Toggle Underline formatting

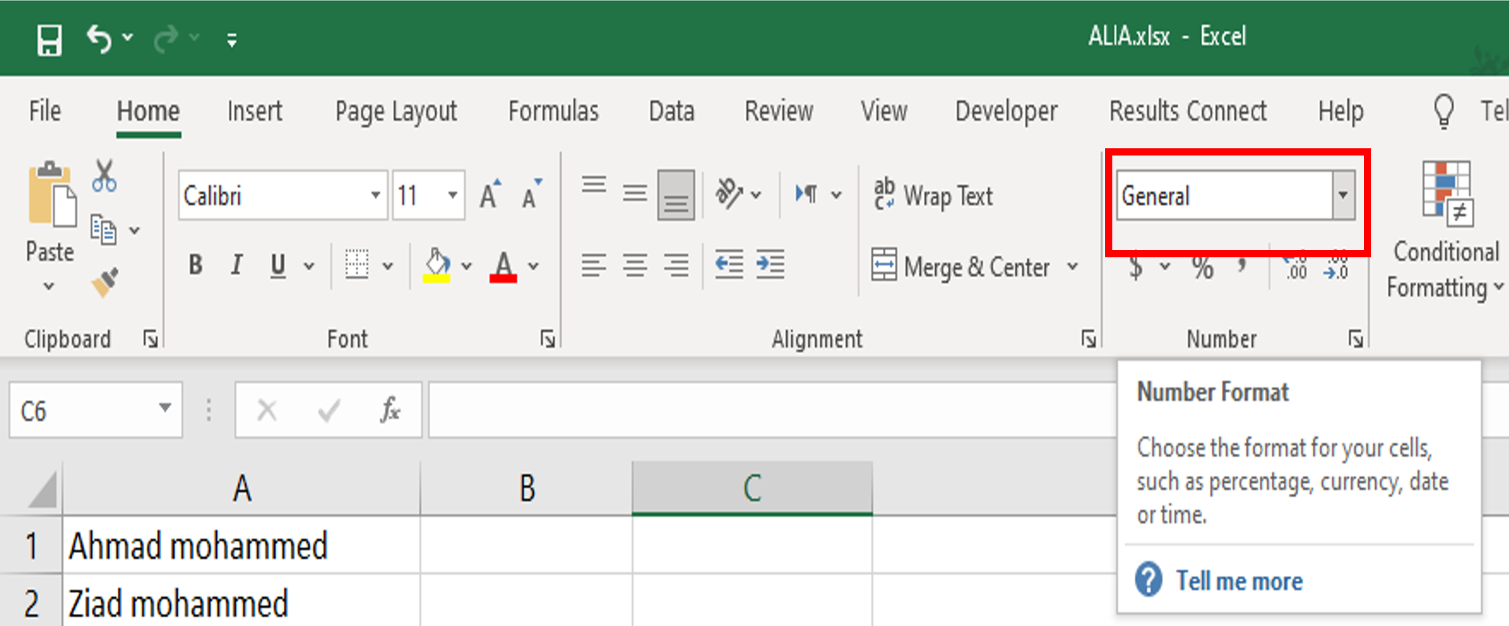coord(278,265)
